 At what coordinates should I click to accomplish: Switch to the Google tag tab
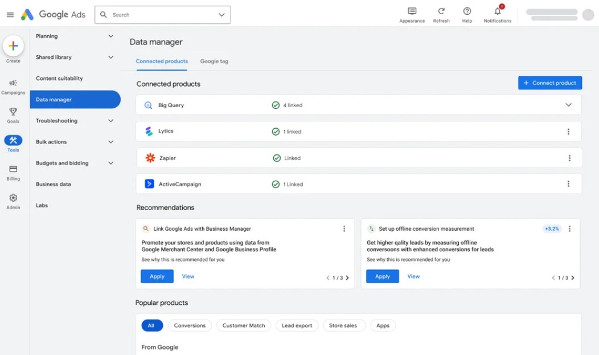[214, 61]
